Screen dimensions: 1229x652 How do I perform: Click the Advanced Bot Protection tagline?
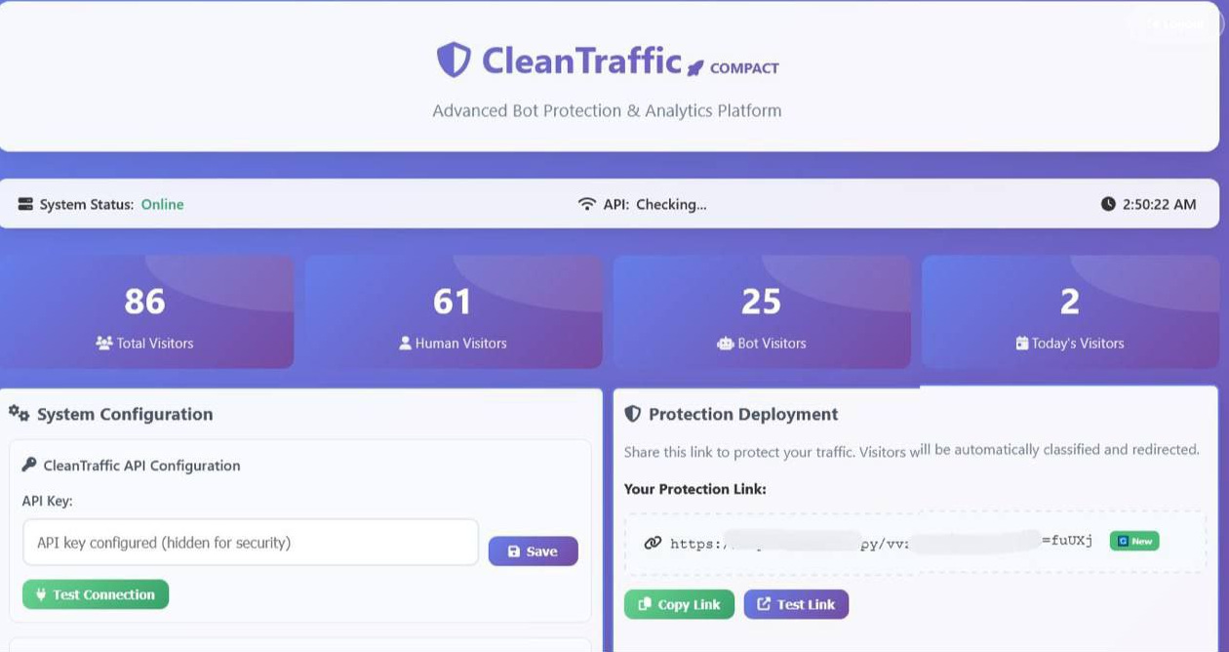point(607,110)
